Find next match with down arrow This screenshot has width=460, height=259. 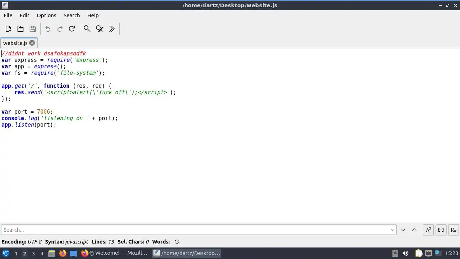coord(403,230)
